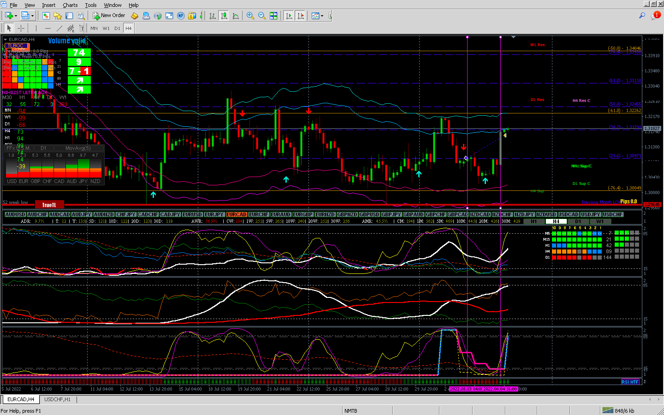Zoom in on the chart
This screenshot has width=664, height=415.
(250, 16)
